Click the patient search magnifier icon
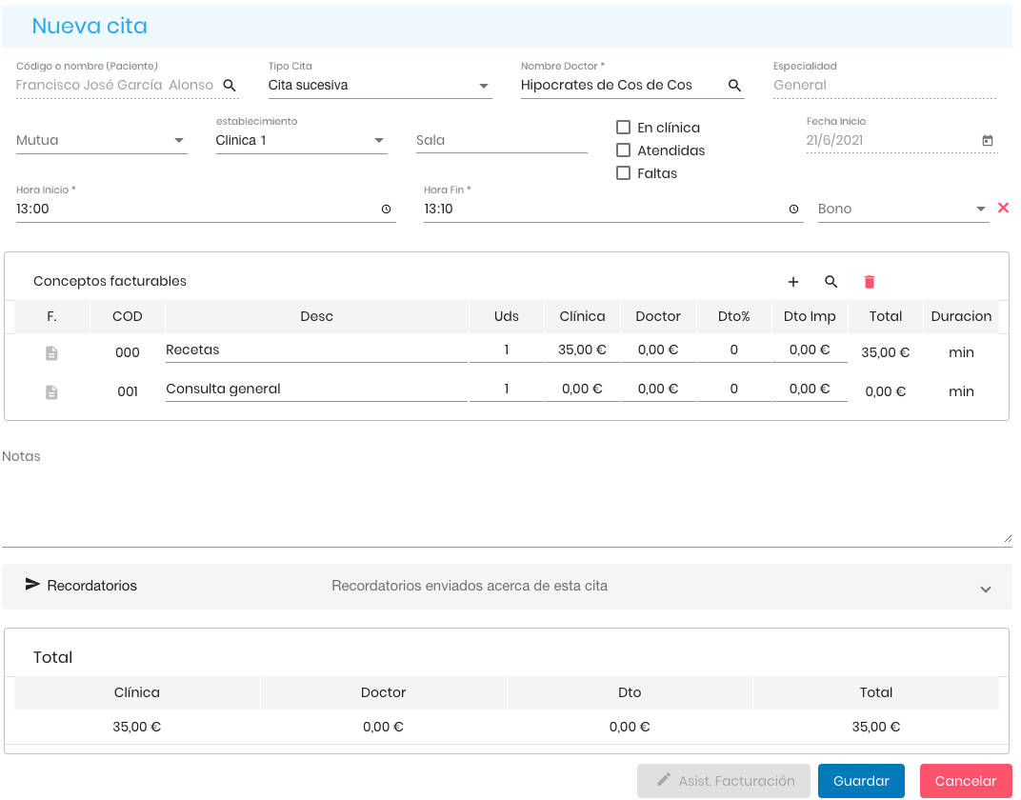 click(x=230, y=86)
